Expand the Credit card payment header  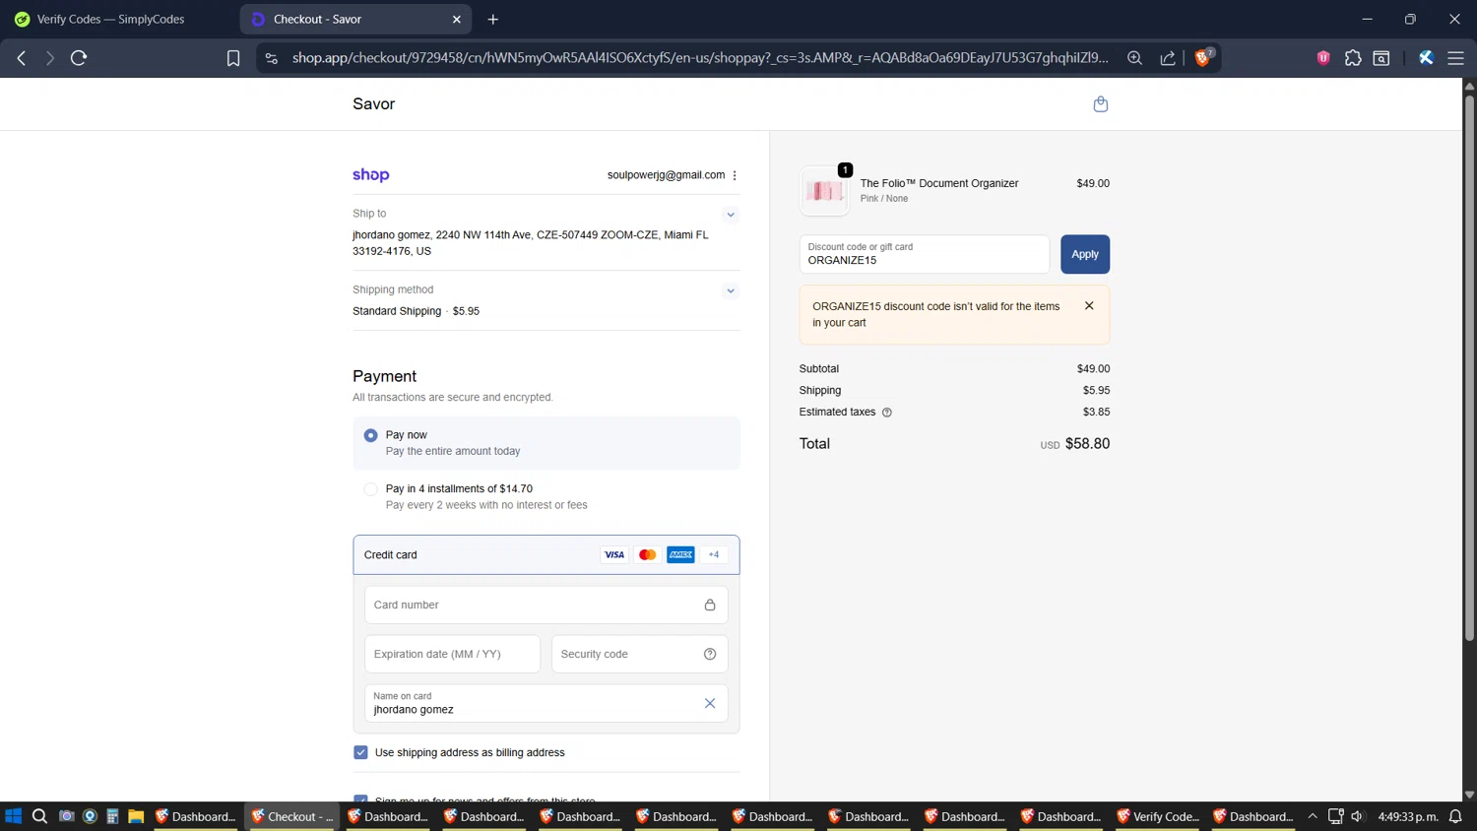pyautogui.click(x=546, y=554)
